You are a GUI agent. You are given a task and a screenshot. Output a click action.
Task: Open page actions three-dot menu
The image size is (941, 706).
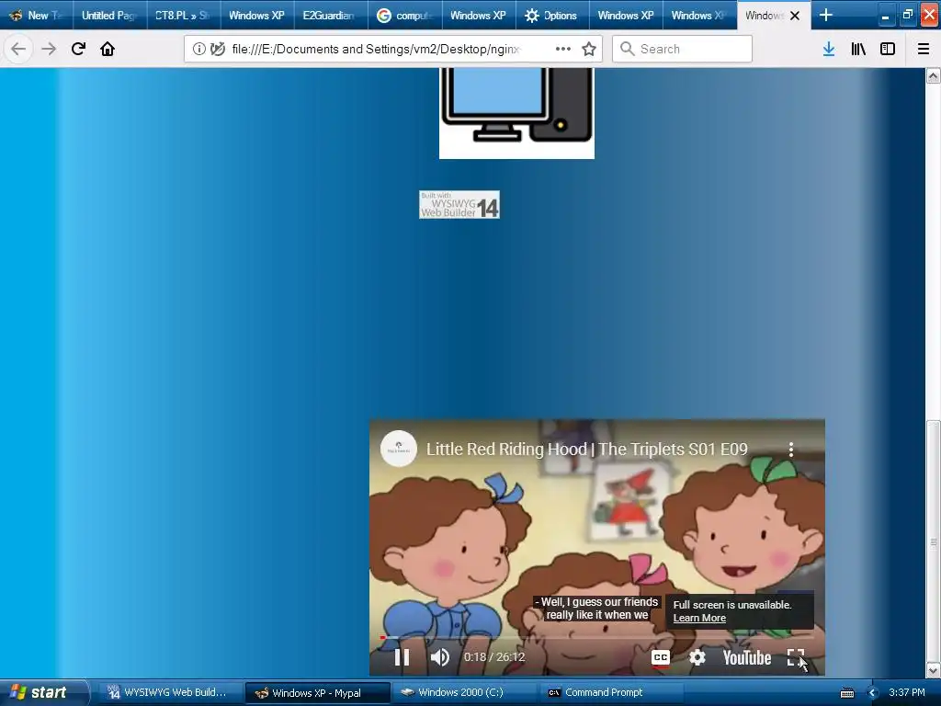click(x=563, y=49)
